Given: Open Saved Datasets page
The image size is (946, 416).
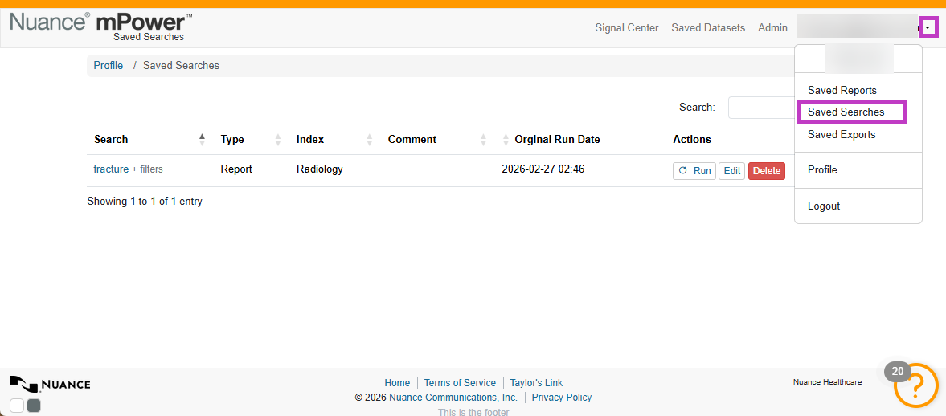Looking at the screenshot, I should (x=708, y=28).
